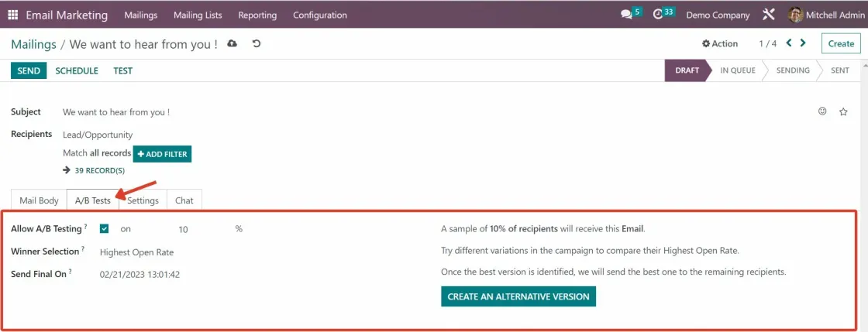Open Demo Company switcher
Viewport: 868px width, 332px height.
[718, 15]
